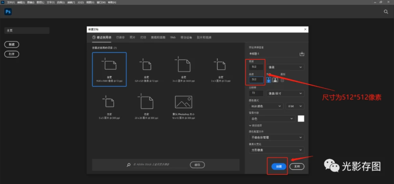Click the Photoshop Ps home logo

[x=8, y=12]
